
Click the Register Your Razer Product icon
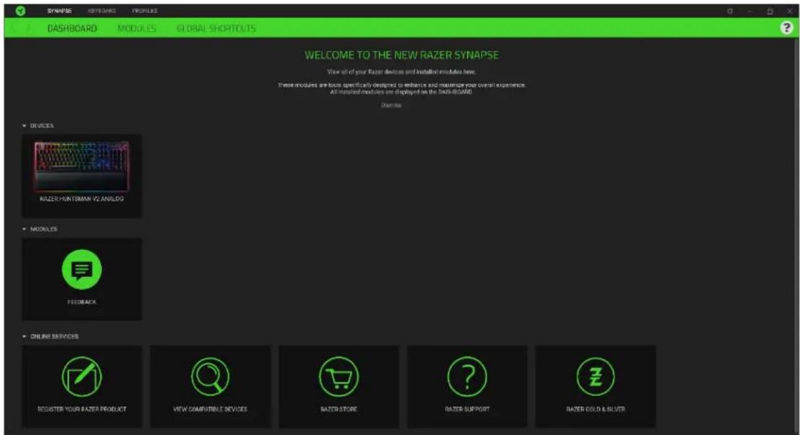click(82, 377)
